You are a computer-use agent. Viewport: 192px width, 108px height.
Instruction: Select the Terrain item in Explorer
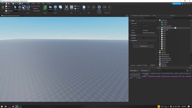[165, 24]
